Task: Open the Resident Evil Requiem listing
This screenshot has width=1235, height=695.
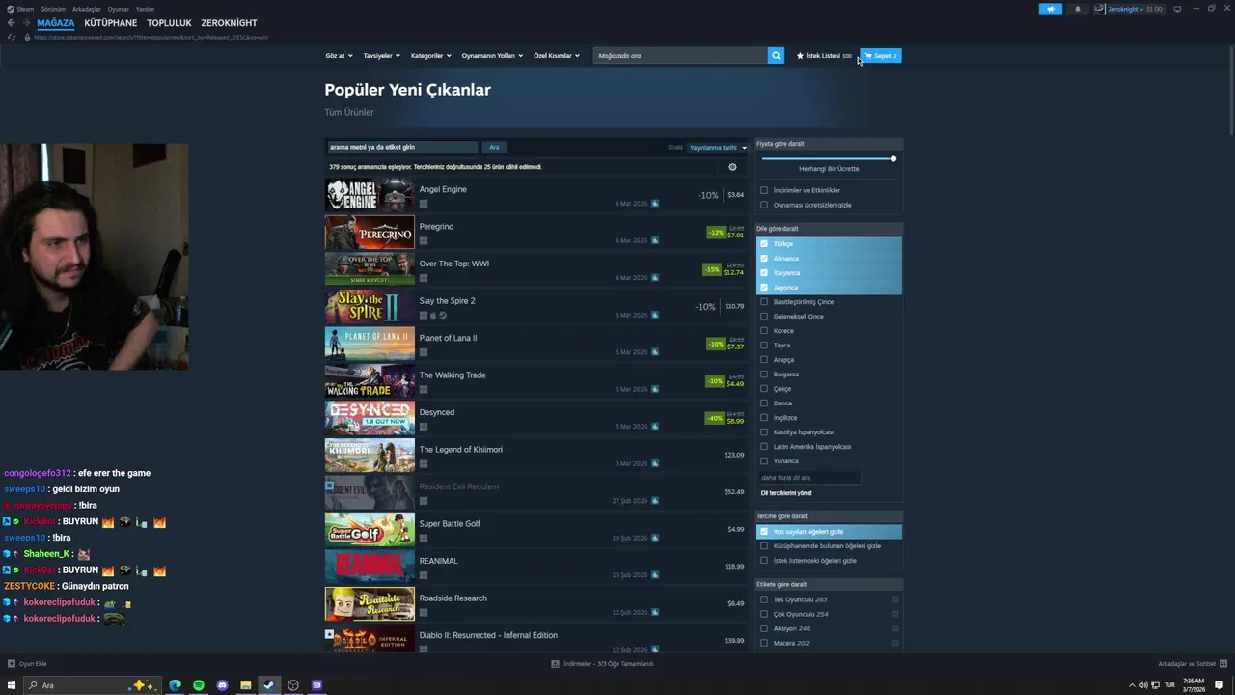Action: [x=536, y=492]
